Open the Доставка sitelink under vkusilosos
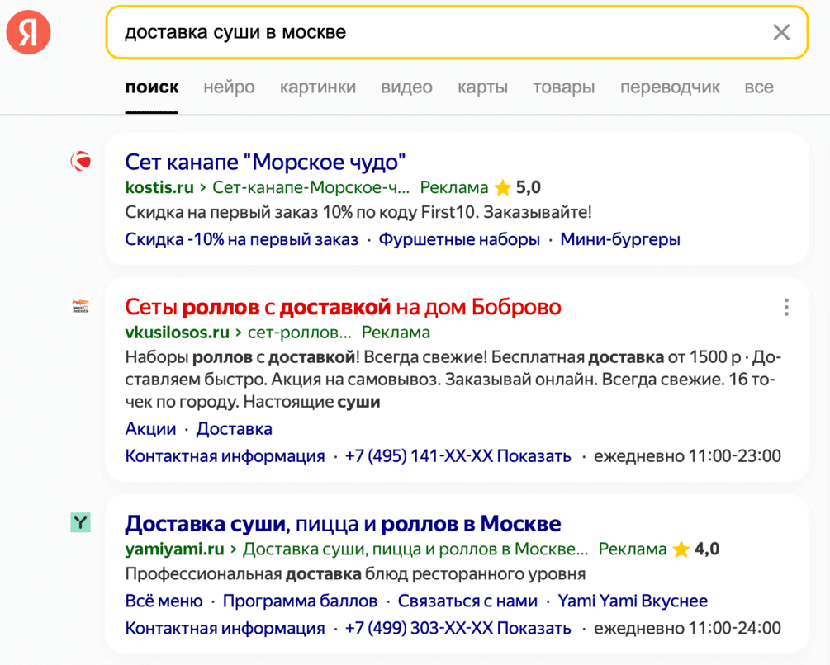 [234, 429]
